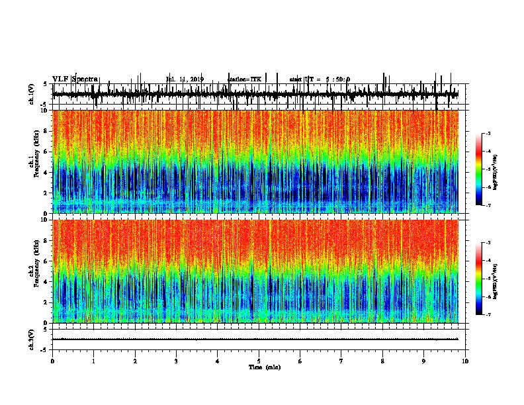This screenshot has width=524, height=405.
Task: Click the ch.1 colorbar 'log(PSD)' unit label
Action: coord(496,173)
